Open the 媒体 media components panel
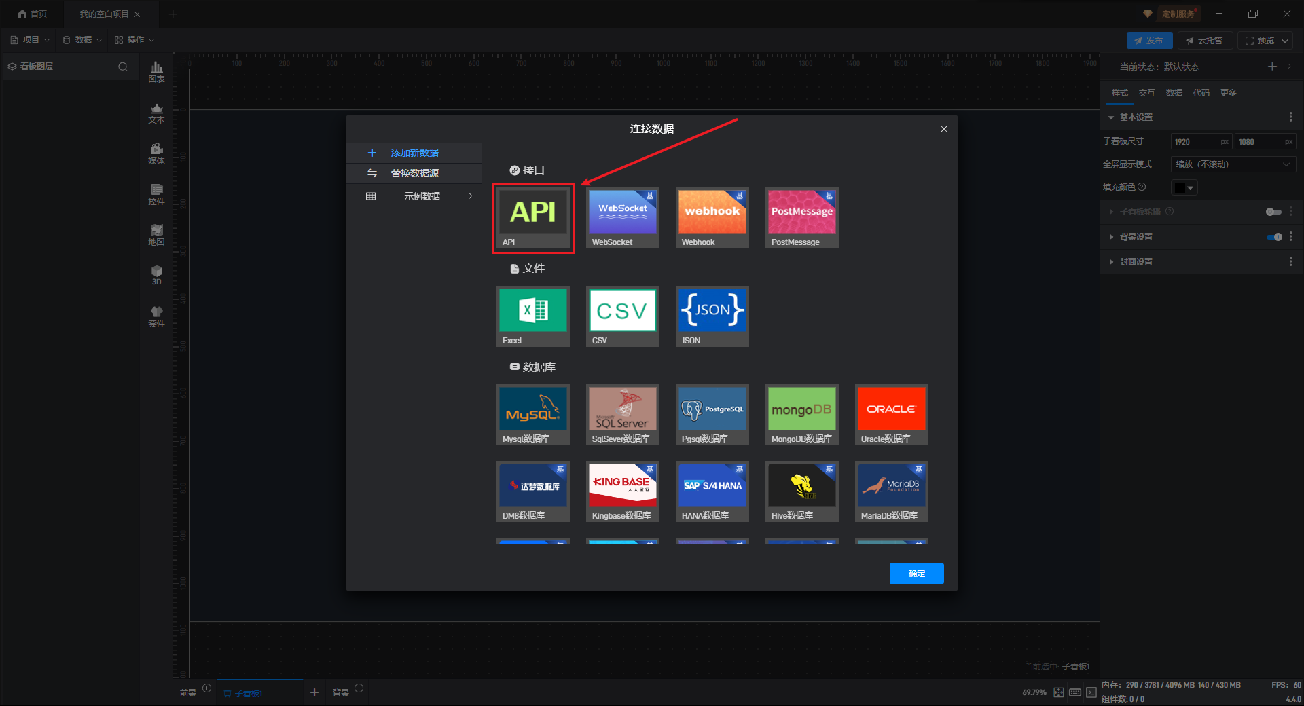Image resolution: width=1304 pixels, height=706 pixels. [157, 153]
